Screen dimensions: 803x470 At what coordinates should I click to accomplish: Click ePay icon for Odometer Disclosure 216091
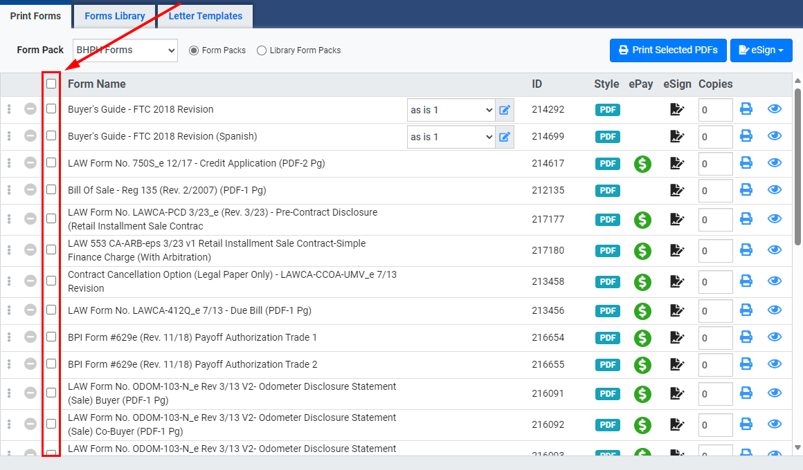(x=642, y=394)
